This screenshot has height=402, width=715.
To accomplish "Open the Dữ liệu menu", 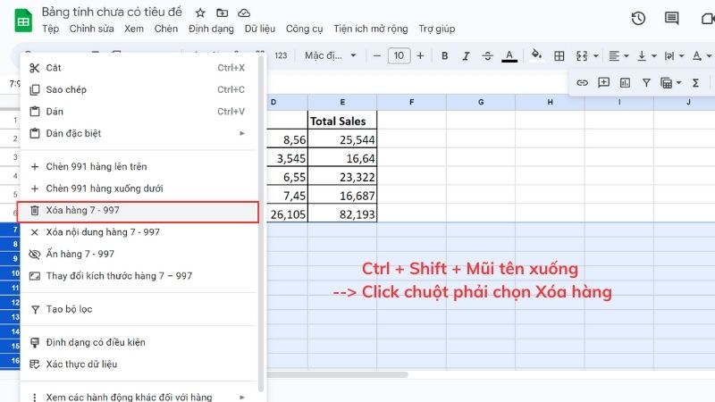I will (x=260, y=29).
